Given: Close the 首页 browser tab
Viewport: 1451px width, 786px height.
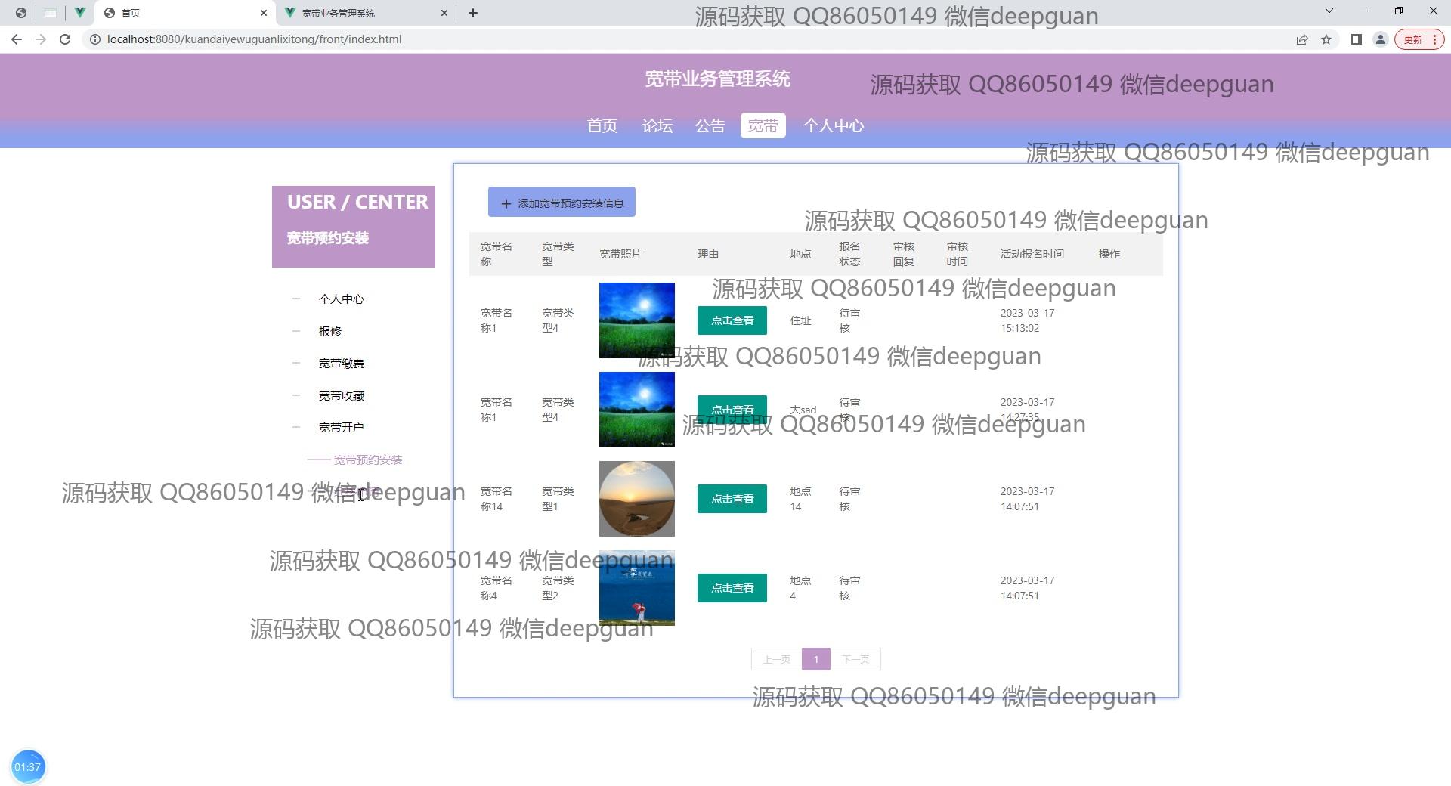Looking at the screenshot, I should click(264, 13).
